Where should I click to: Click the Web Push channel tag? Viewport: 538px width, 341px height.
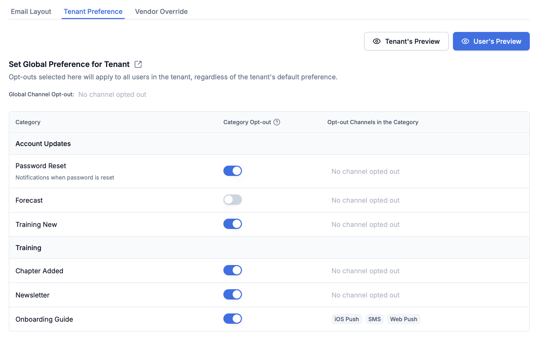403,319
